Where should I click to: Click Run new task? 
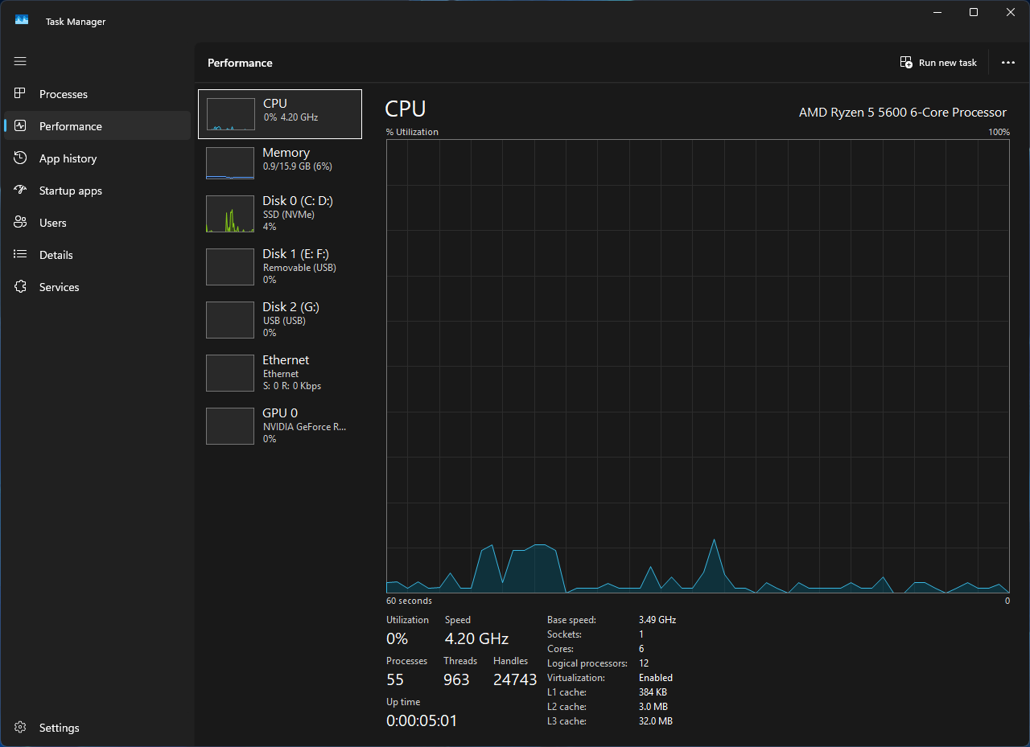[x=938, y=62]
